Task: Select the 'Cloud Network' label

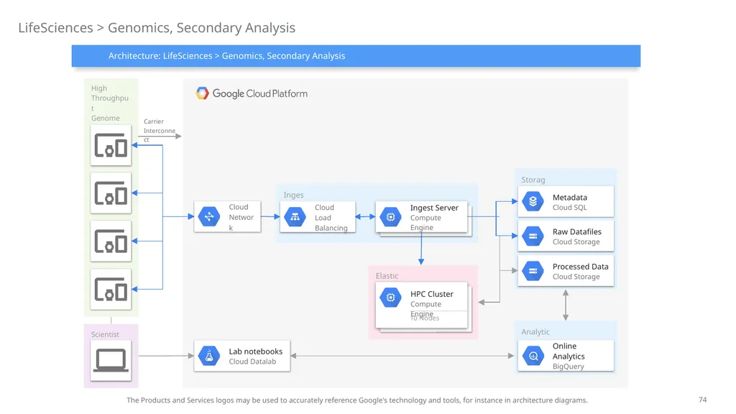Action: click(241, 217)
